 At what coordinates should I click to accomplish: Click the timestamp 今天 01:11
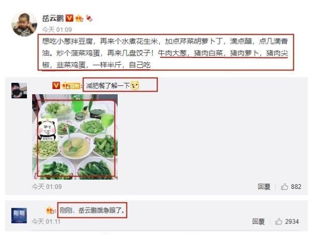[46, 222]
